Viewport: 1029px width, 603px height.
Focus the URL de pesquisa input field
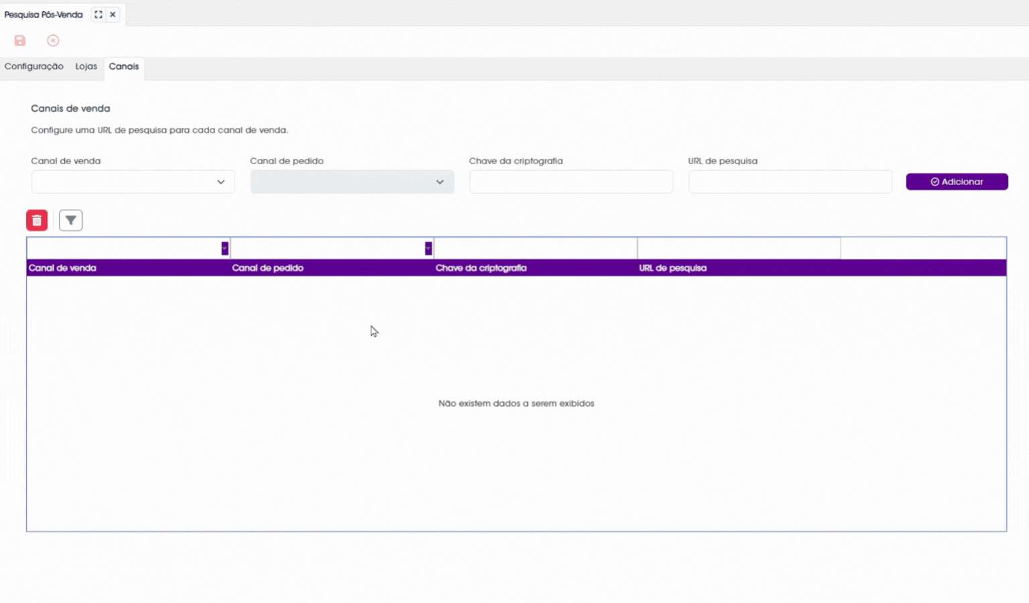tap(790, 182)
